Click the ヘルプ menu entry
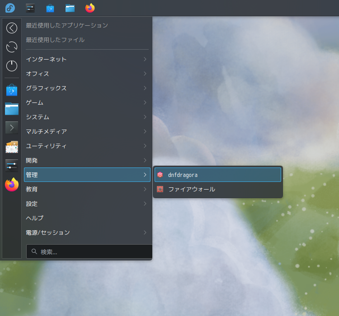 [87, 218]
